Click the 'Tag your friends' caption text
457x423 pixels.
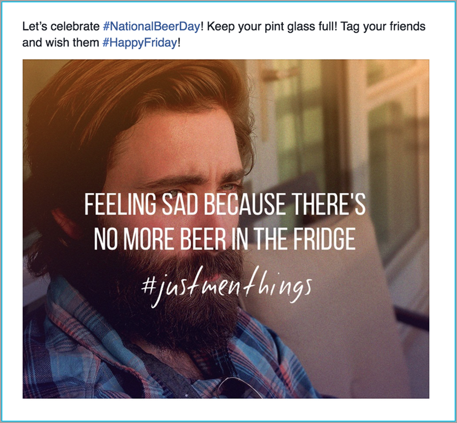click(383, 27)
